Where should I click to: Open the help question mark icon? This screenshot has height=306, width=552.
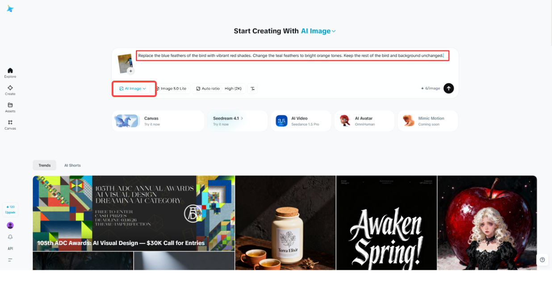coord(542,260)
